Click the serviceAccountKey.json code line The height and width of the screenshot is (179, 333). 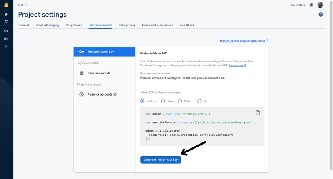click(201, 123)
